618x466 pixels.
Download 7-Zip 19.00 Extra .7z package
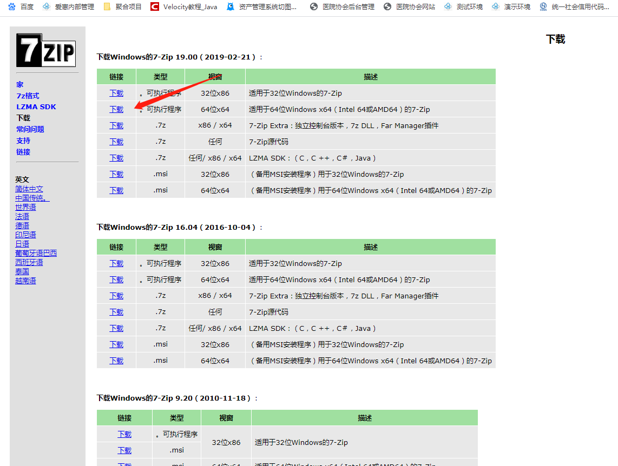coord(116,125)
